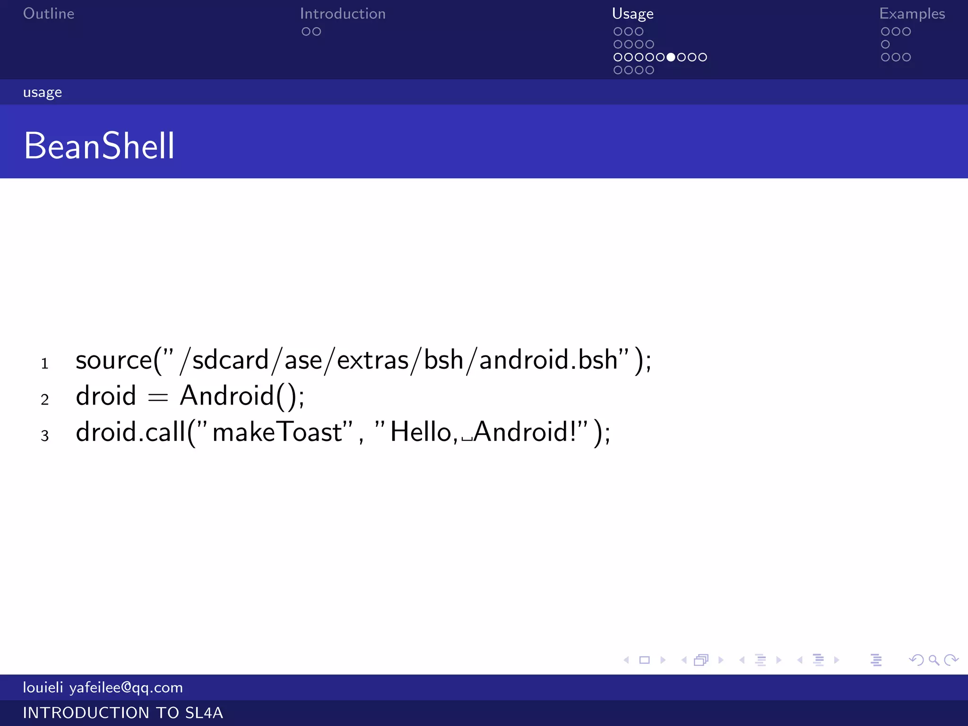Click the subsection navigation lines icon
The image size is (968, 726).
760,660
